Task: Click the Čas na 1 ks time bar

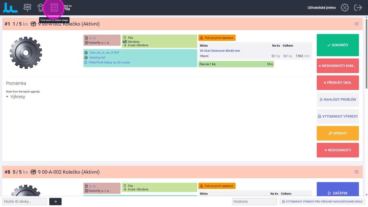Action: pos(236,64)
